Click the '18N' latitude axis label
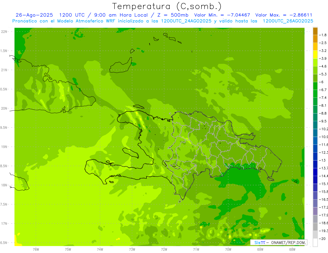Image resolution: width=328 pixels, height=253 pixels. click(4, 185)
